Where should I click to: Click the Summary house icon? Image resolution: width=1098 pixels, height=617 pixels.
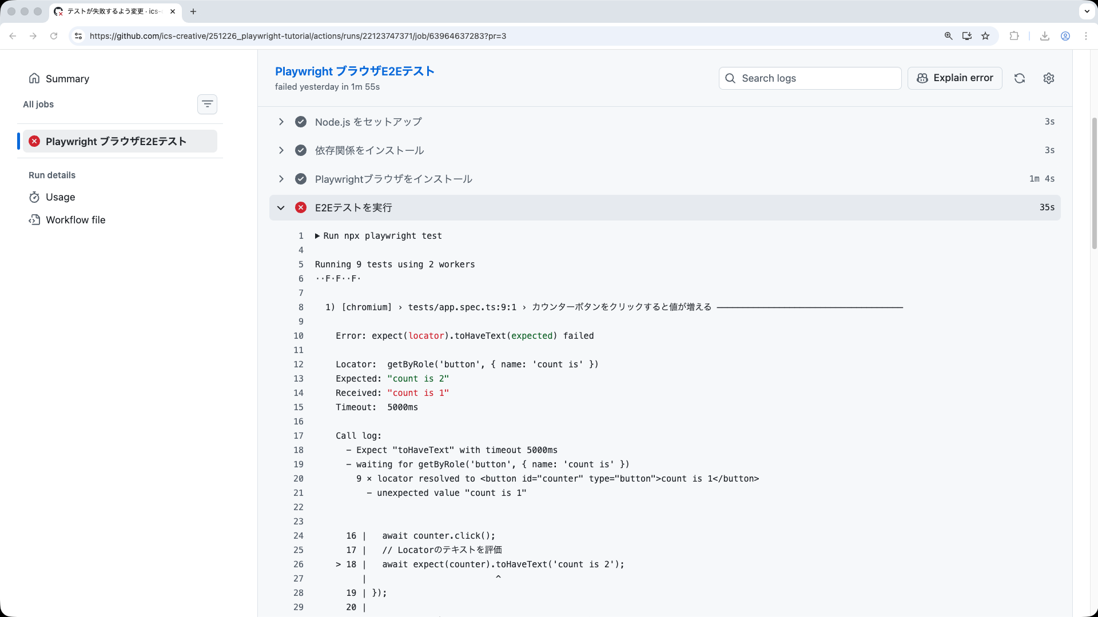point(35,78)
